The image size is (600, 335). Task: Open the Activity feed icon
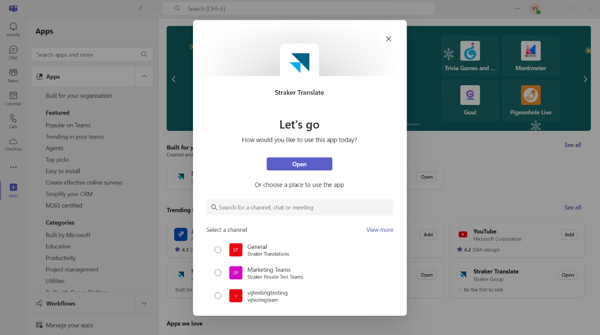pyautogui.click(x=13, y=30)
